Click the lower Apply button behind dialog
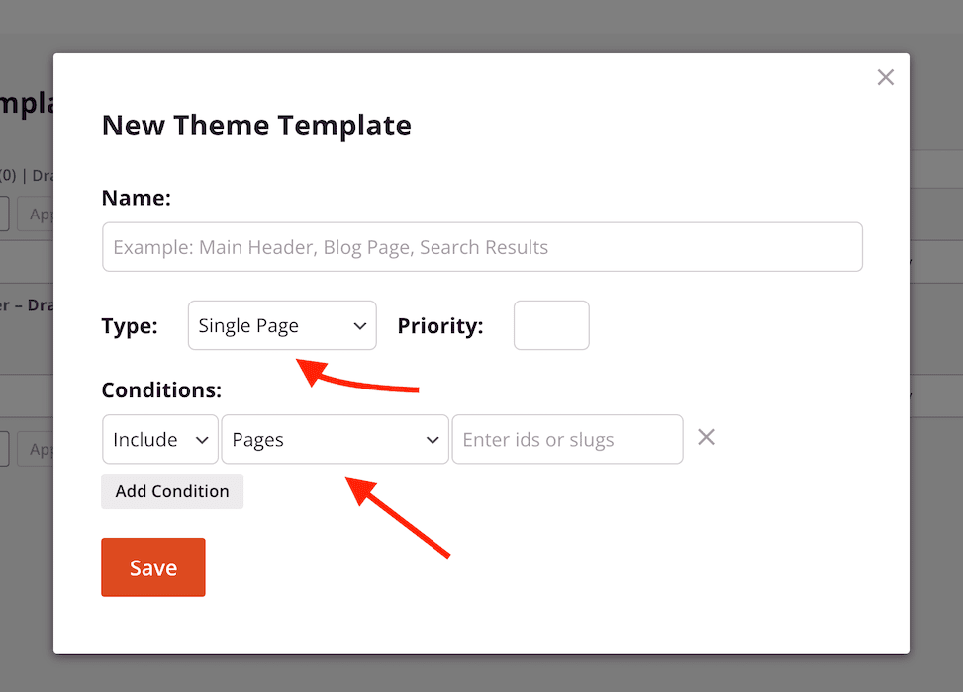This screenshot has height=692, width=963. [x=37, y=448]
